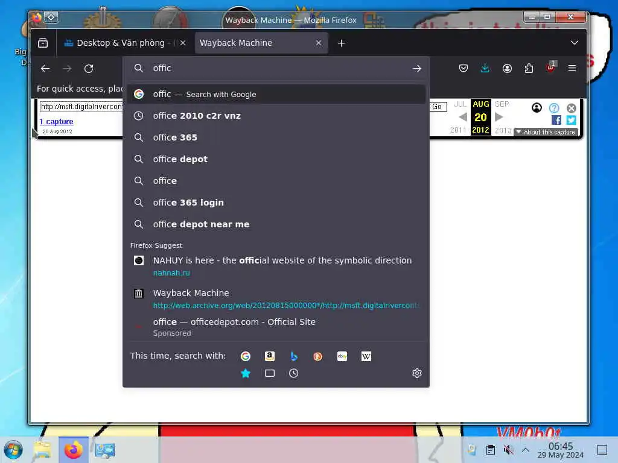Open the Downloads panel
The width and height of the screenshot is (618, 463).
(485, 69)
